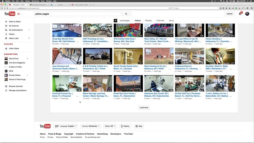Click the And Sons Magazine avatar

[x=6, y=63]
